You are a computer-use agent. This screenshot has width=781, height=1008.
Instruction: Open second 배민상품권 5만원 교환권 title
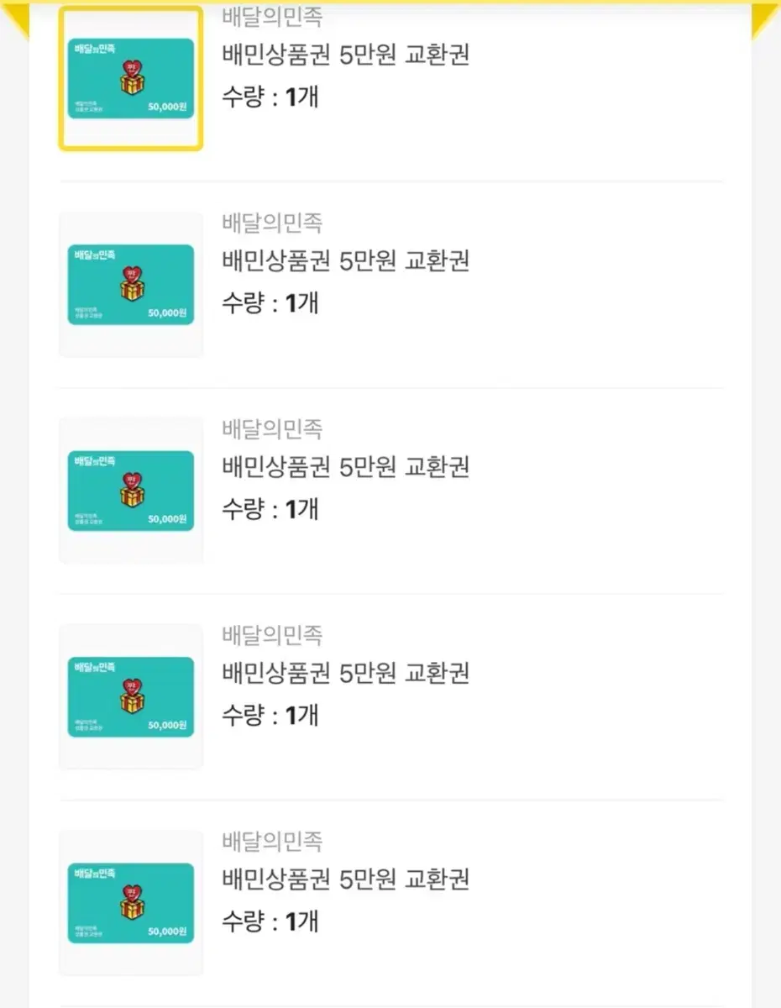point(345,261)
